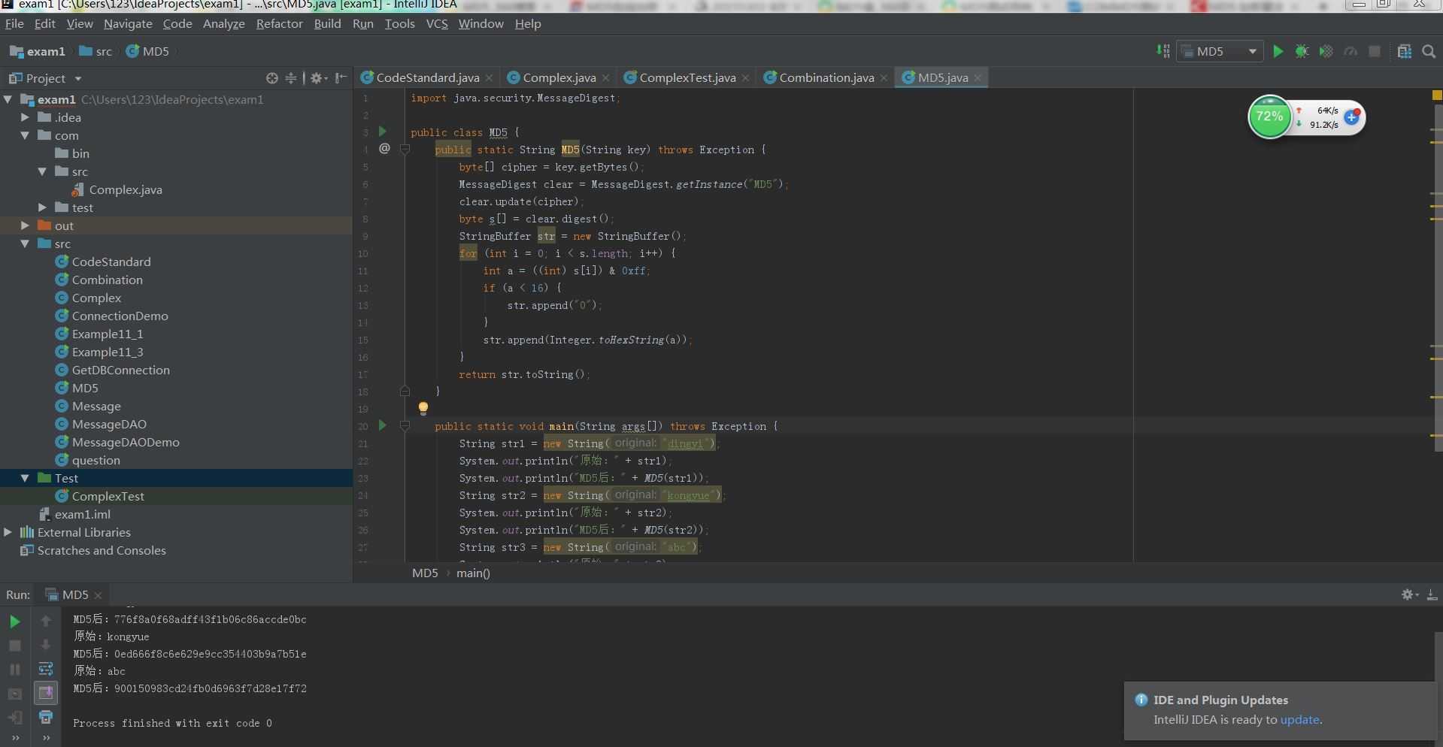Viewport: 1443px width, 747px height.
Task: Show more Run panel actions chevron on left
Action: coord(14,739)
